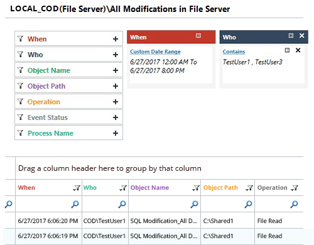Add a When filter with plus icon

[x=116, y=39]
